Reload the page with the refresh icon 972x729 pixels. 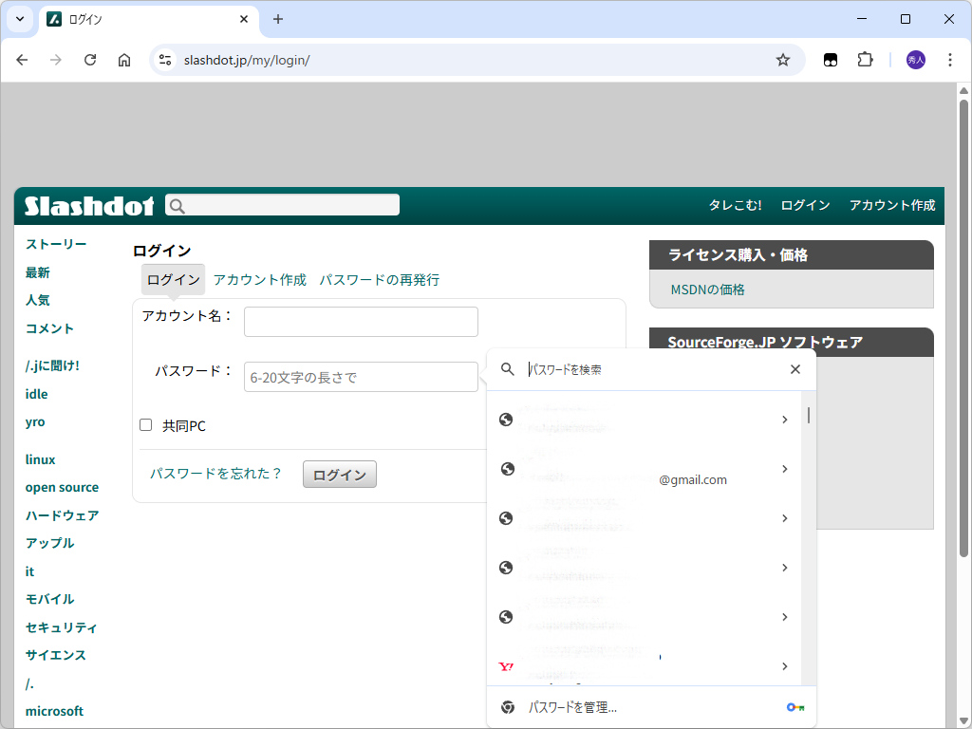90,59
